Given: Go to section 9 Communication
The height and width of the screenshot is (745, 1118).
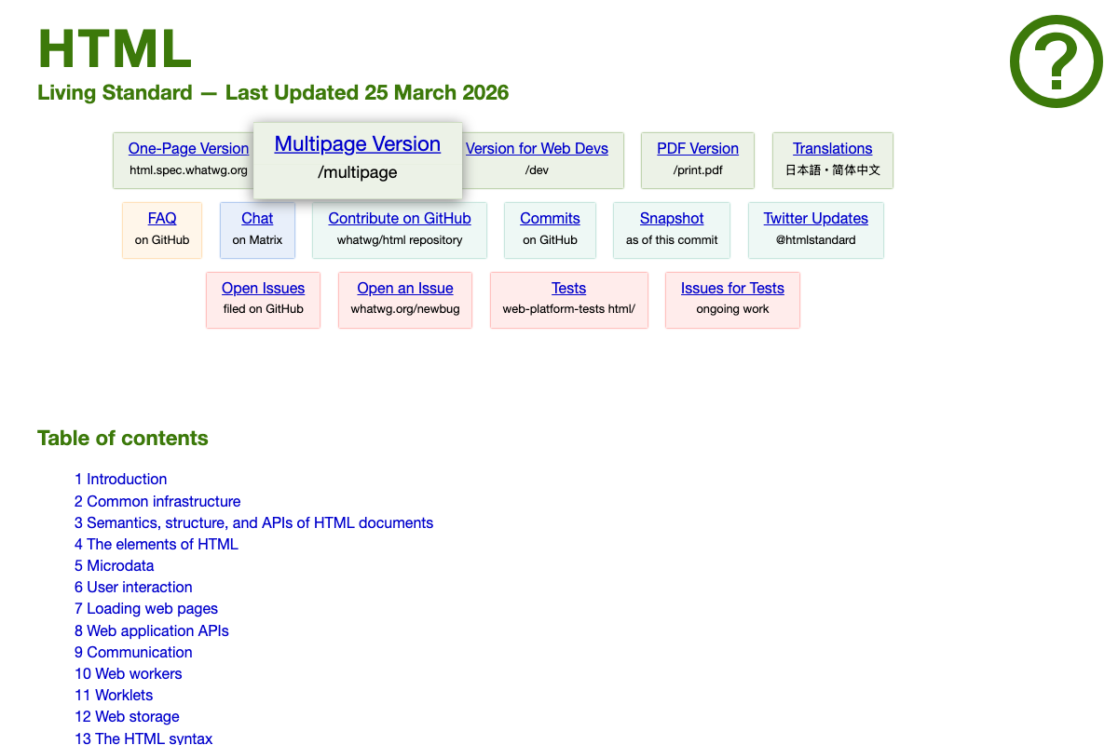Looking at the screenshot, I should tap(133, 652).
